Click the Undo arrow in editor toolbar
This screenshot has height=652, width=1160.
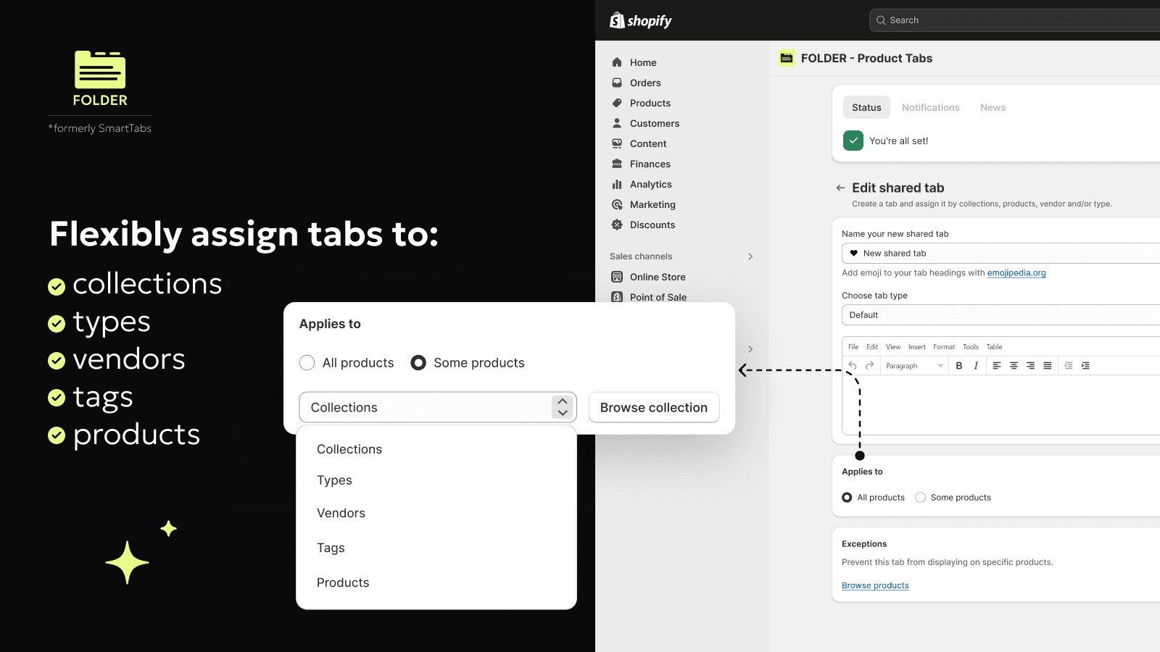pyautogui.click(x=853, y=366)
